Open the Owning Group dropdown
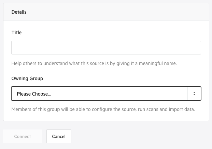Viewport: 212px width, 149px height. (106, 94)
